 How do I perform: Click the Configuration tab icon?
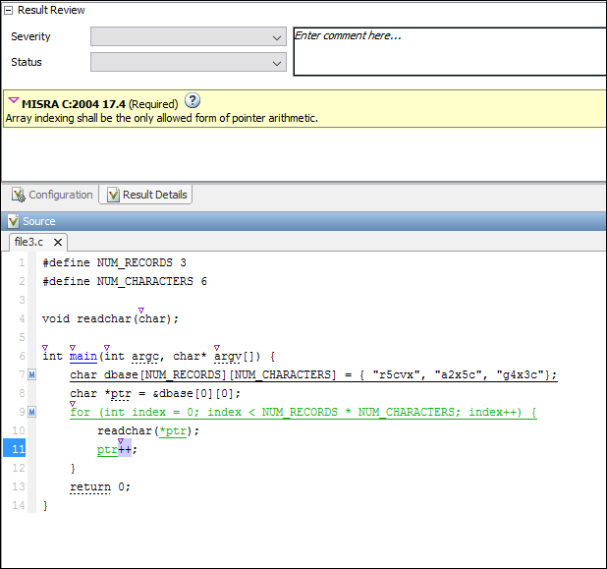[x=19, y=195]
